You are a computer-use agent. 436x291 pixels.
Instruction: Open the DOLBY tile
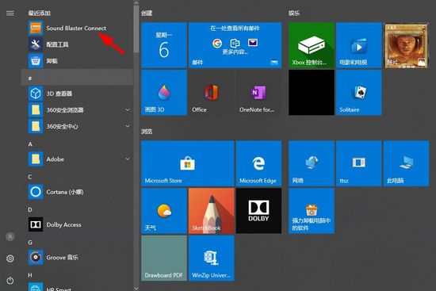[258, 211]
